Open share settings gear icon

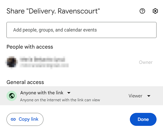(x=155, y=11)
